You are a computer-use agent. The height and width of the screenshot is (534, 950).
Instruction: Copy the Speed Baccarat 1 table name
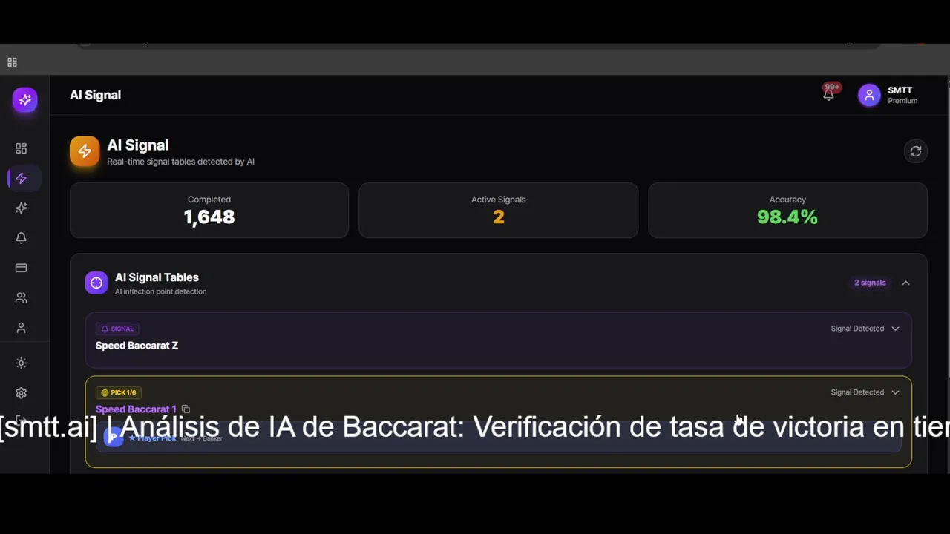[x=186, y=409]
